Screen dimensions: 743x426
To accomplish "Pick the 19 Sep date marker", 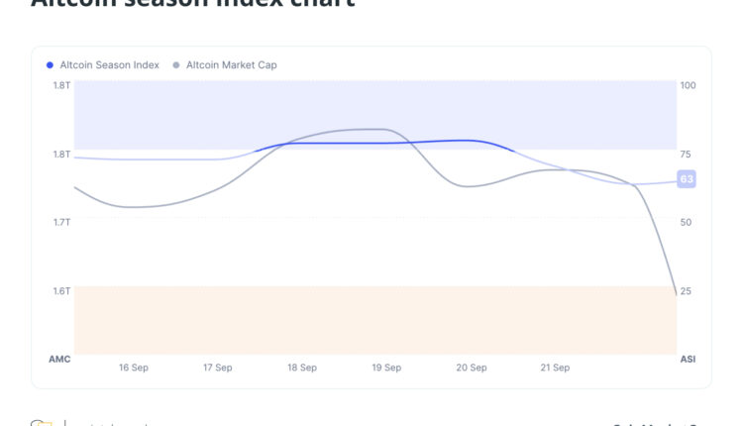I will coord(386,368).
